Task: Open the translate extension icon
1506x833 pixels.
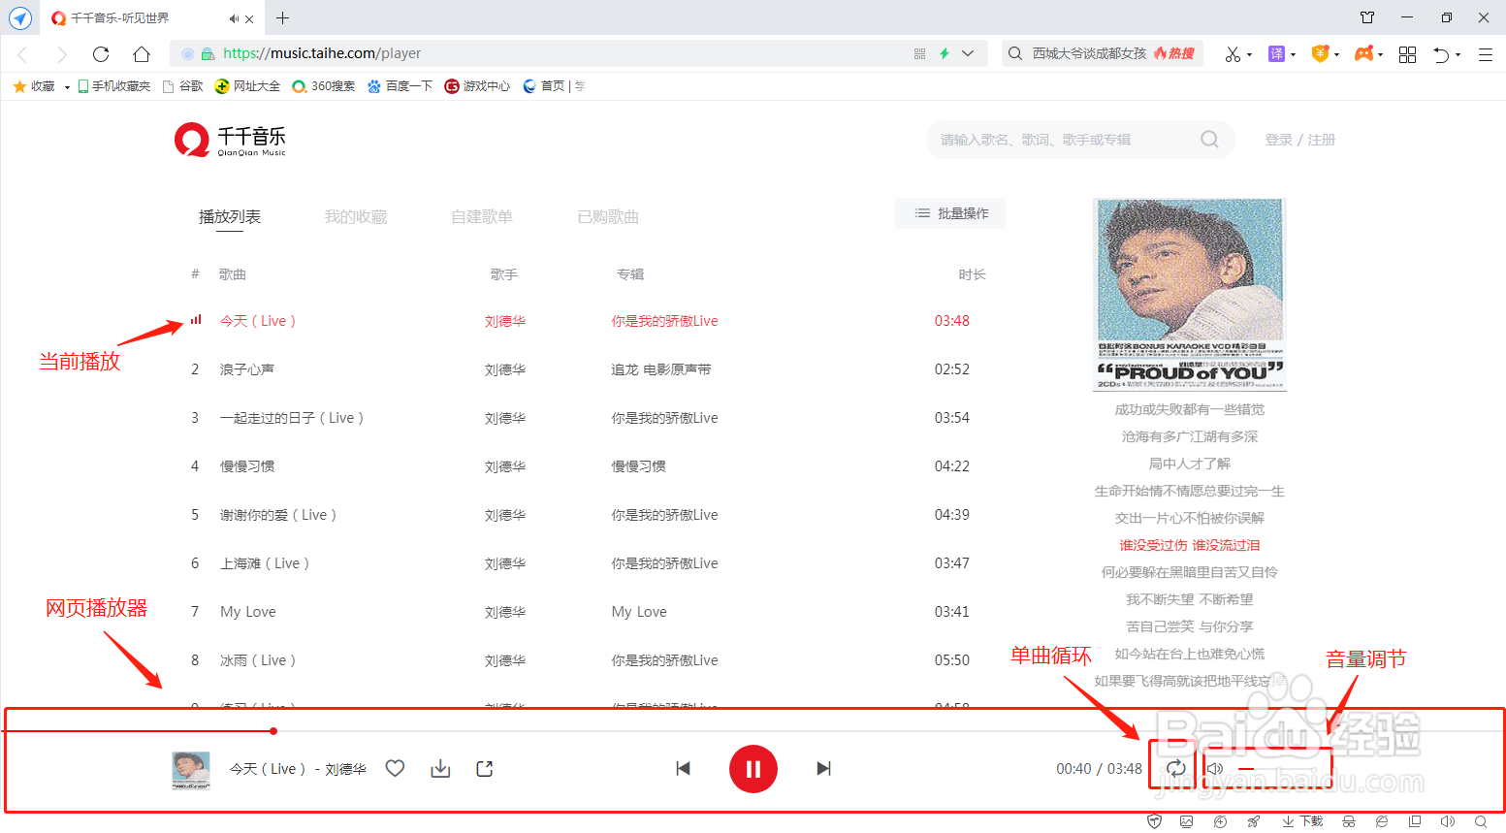Action: 1277,54
